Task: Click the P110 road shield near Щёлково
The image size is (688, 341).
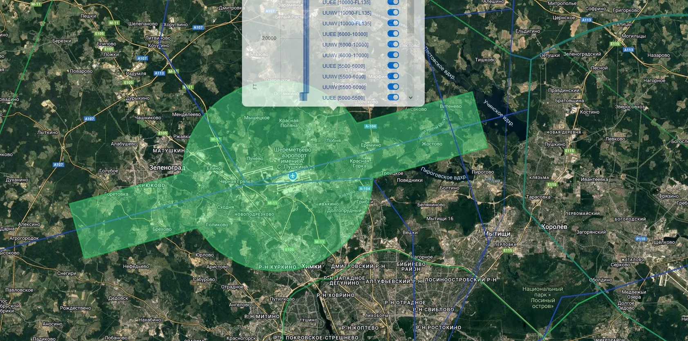Action: pos(641,239)
